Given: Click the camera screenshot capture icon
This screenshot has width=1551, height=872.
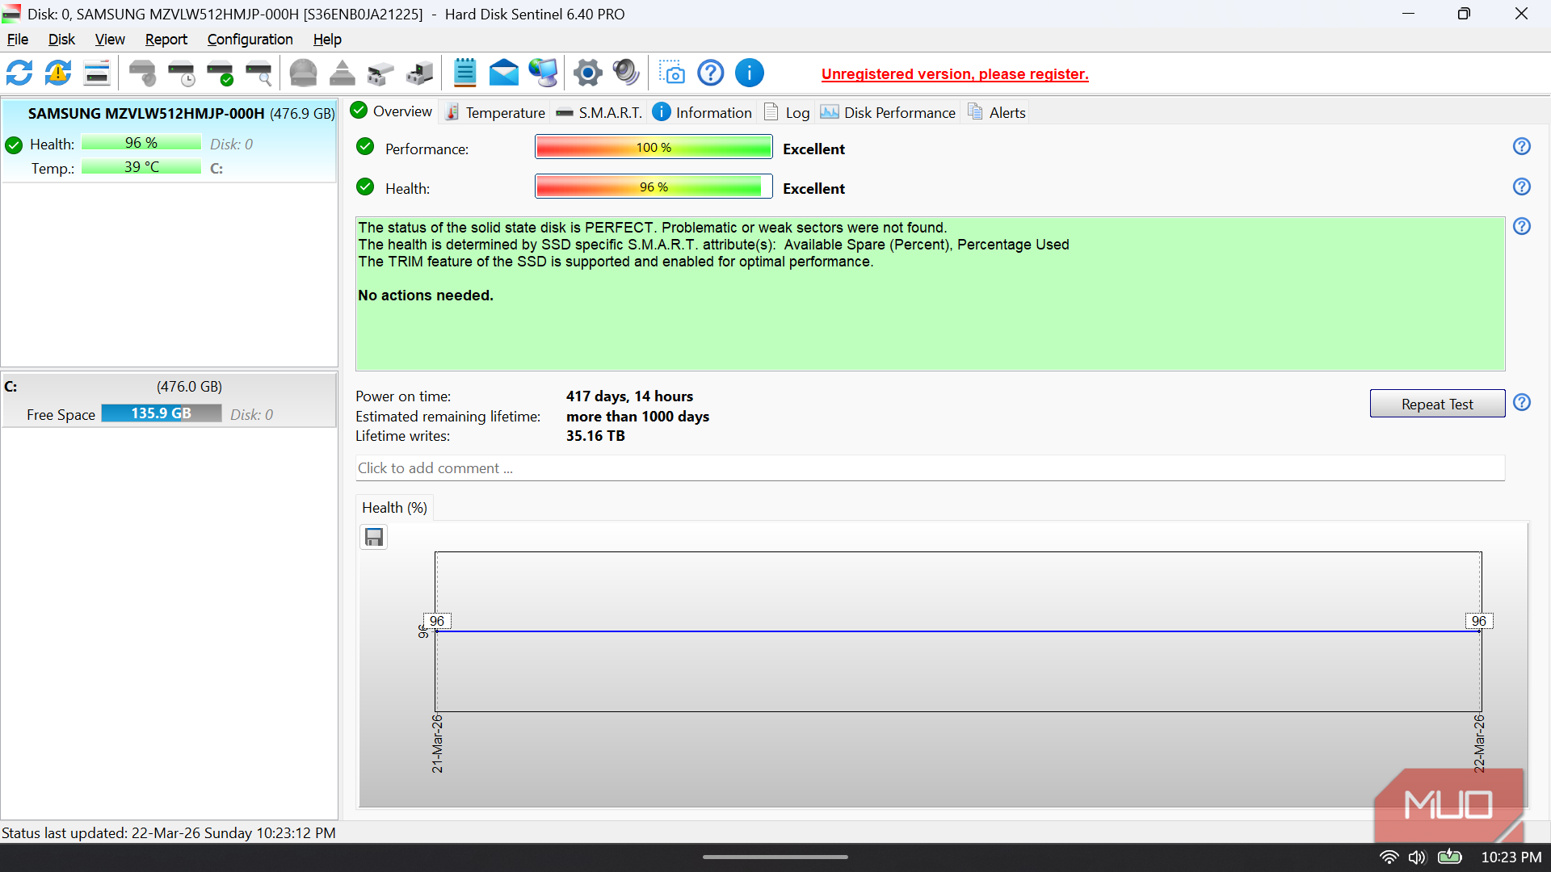Looking at the screenshot, I should point(672,73).
